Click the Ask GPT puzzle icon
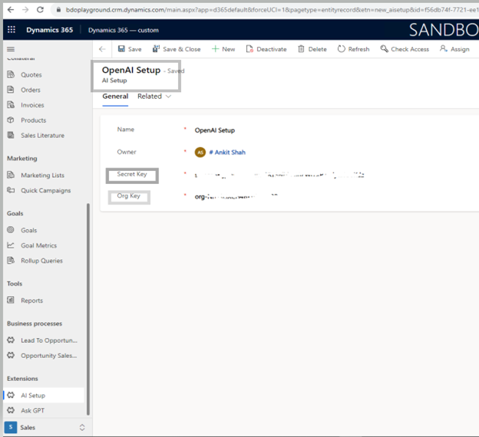Screen dimensions: 479x437 [x=11, y=410]
